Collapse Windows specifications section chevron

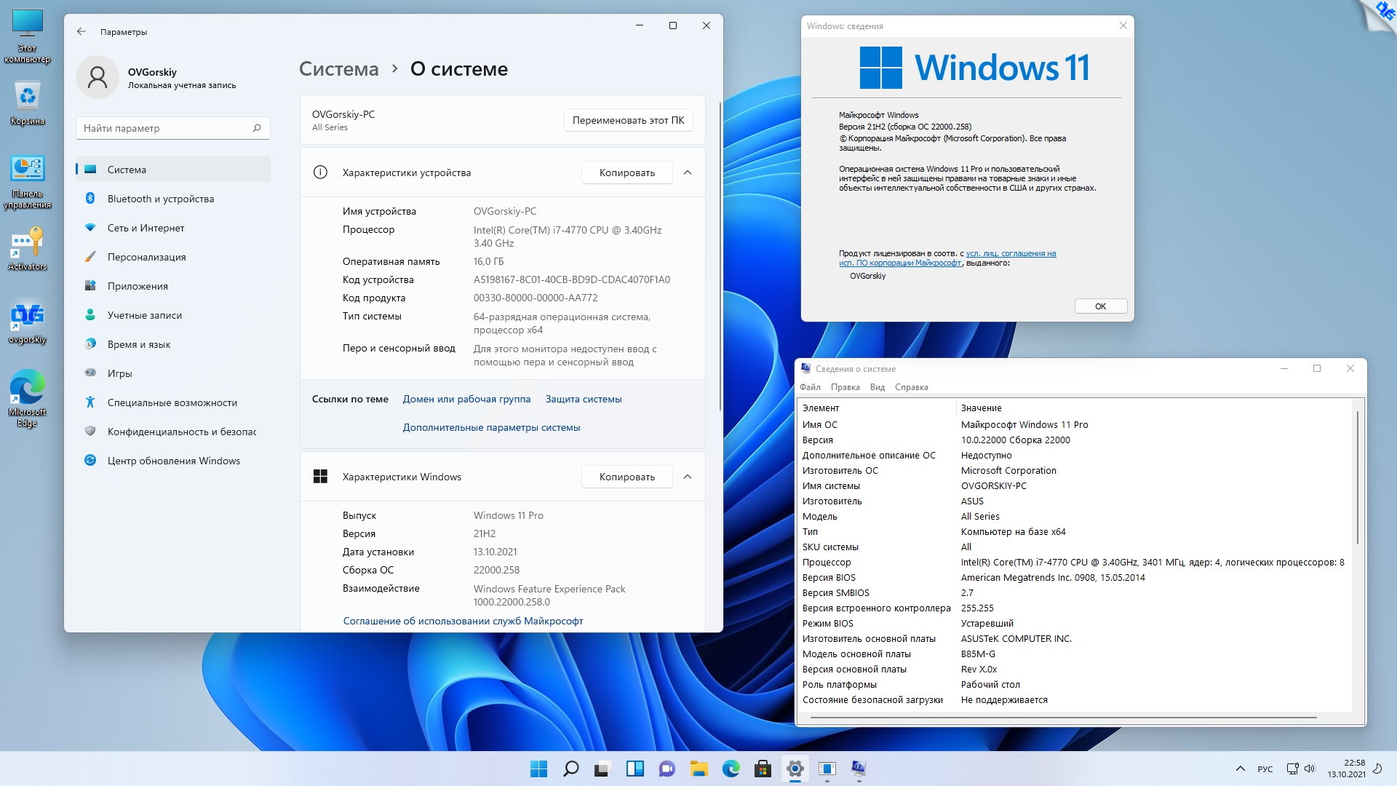tap(688, 477)
